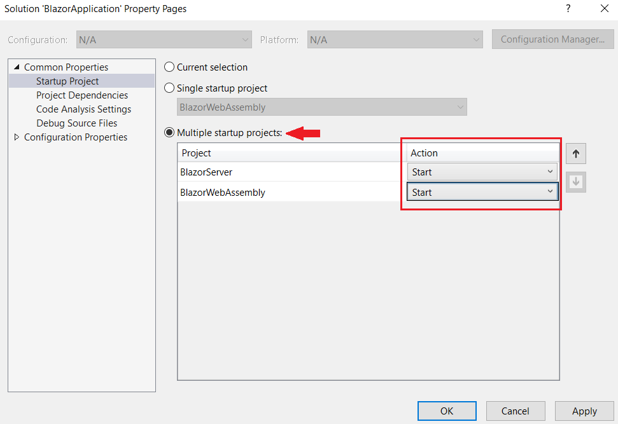This screenshot has height=424, width=618.
Task: Open the BlazorServer Action dropdown
Action: pos(482,172)
